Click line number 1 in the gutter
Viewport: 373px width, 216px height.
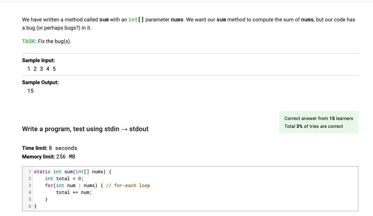click(x=30, y=172)
